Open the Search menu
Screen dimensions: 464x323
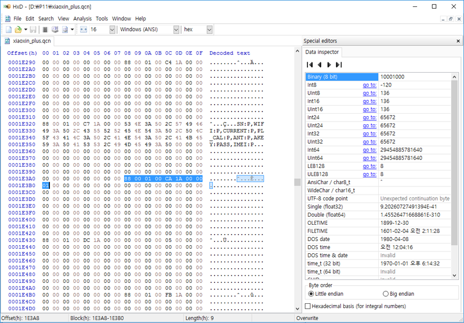[46, 19]
